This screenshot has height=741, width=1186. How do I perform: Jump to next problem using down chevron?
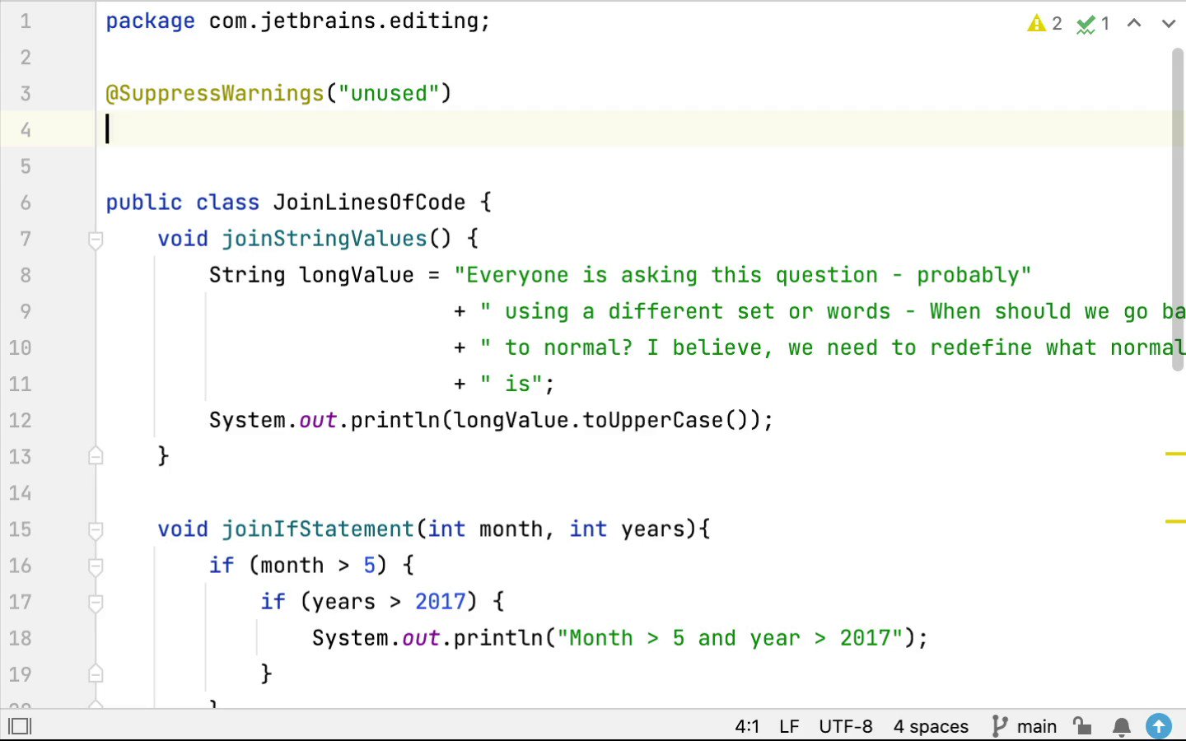tap(1169, 24)
